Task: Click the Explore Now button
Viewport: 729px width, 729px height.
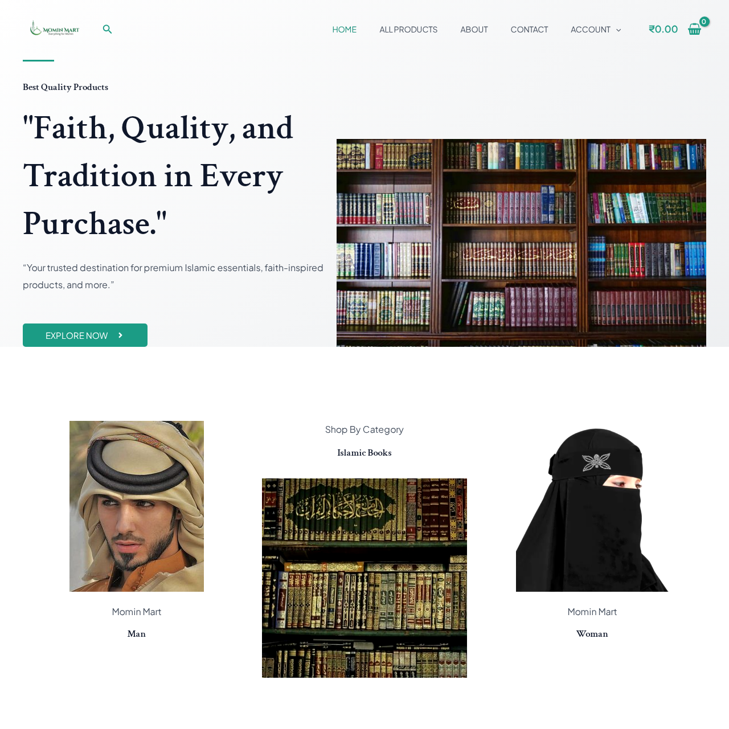Action: pos(85,335)
